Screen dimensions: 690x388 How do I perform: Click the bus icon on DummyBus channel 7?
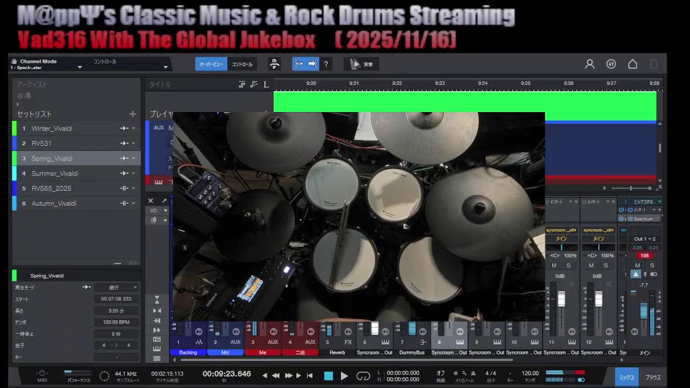[423, 342]
